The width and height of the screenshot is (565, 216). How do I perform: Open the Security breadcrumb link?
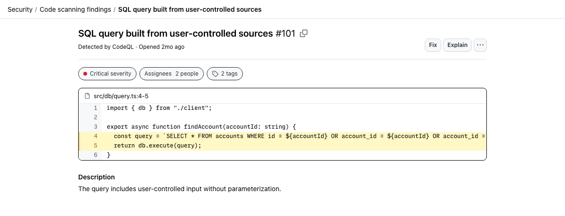coord(20,9)
